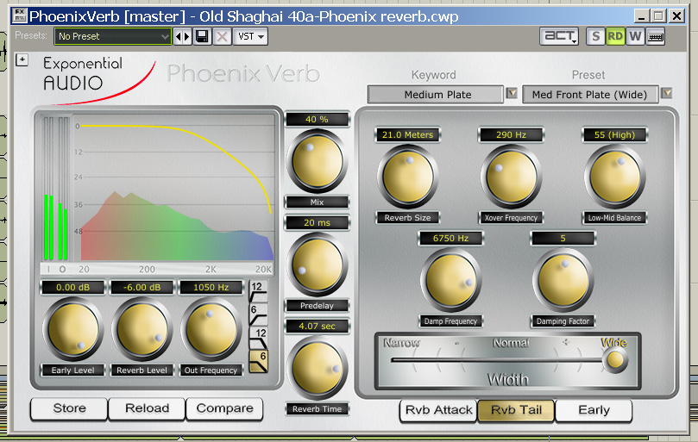Open the virtual keyboard icon in the toolbar

(655, 36)
